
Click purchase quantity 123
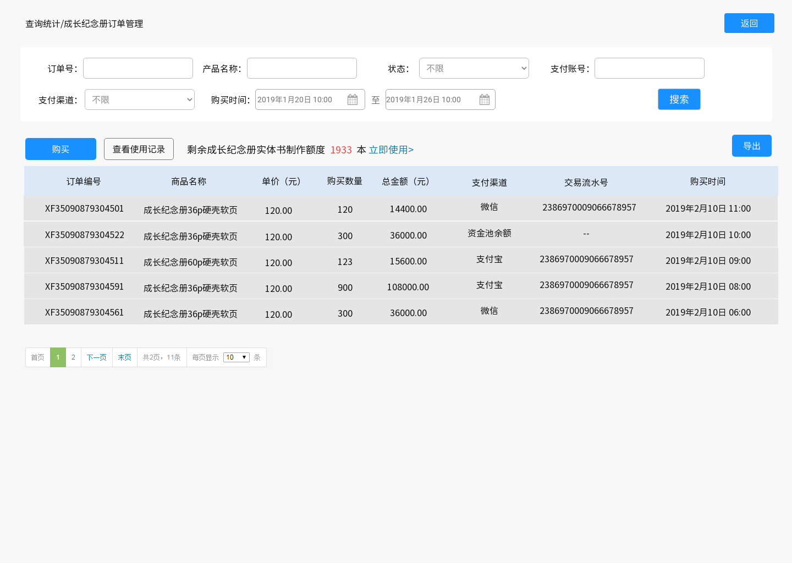point(345,262)
